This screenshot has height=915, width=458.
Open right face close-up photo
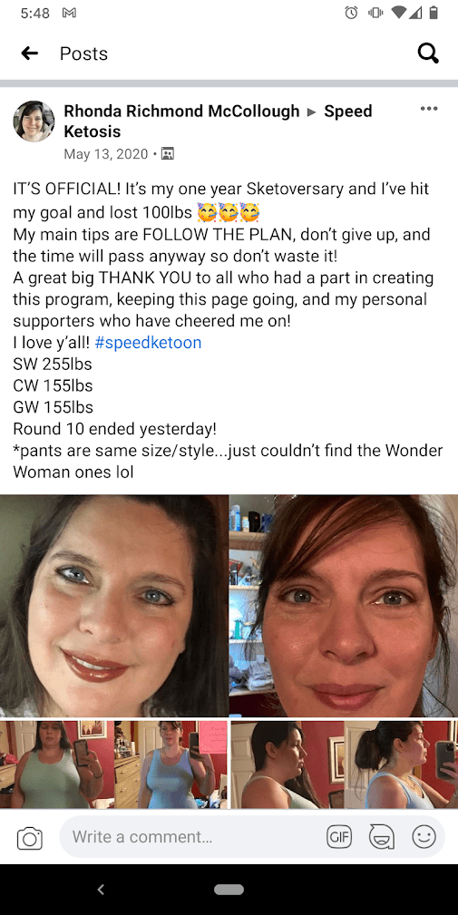[x=345, y=606]
